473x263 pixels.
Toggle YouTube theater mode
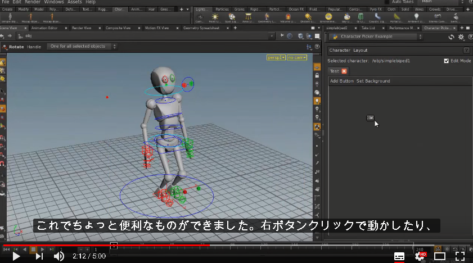(440, 256)
